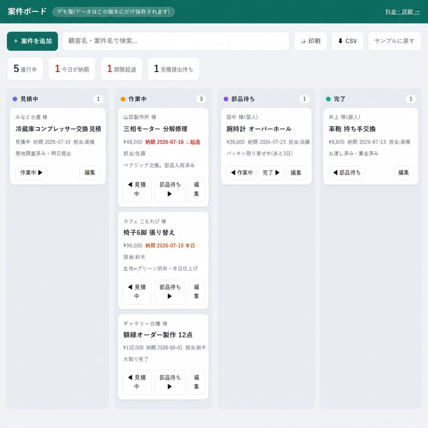The height and width of the screenshot is (428, 428).
Task: Click the 部品待ち column header
Action: [x=243, y=99]
